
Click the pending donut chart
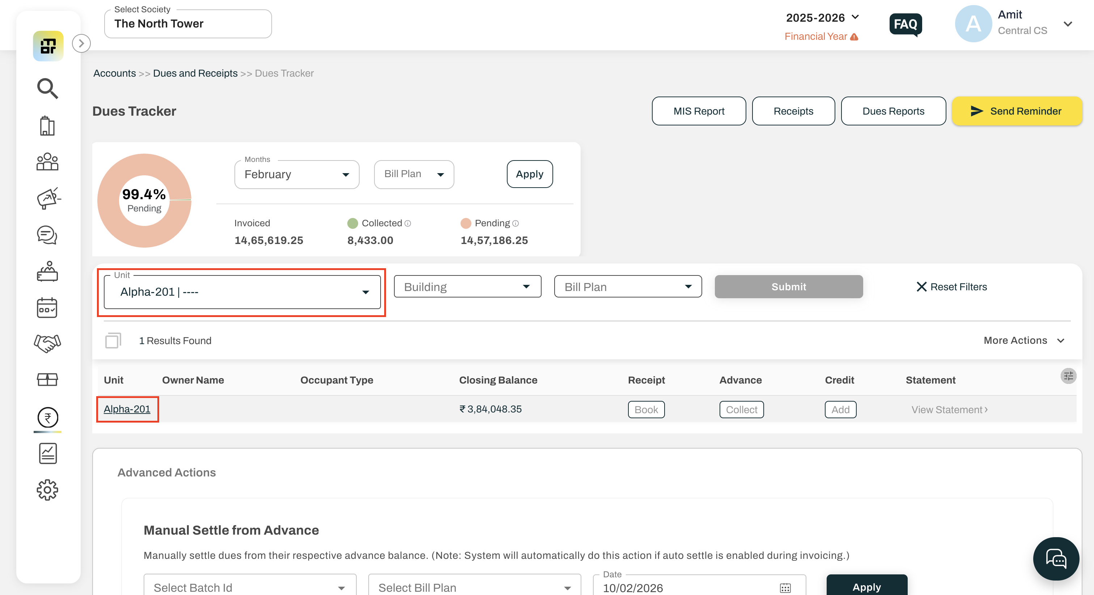144,200
